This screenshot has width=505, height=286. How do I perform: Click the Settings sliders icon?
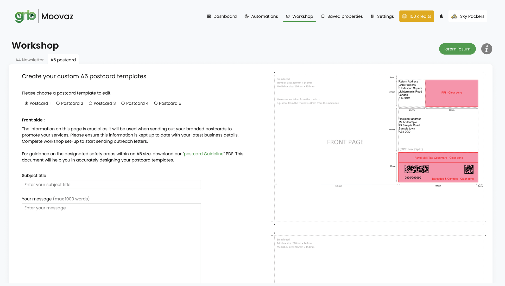point(373,16)
